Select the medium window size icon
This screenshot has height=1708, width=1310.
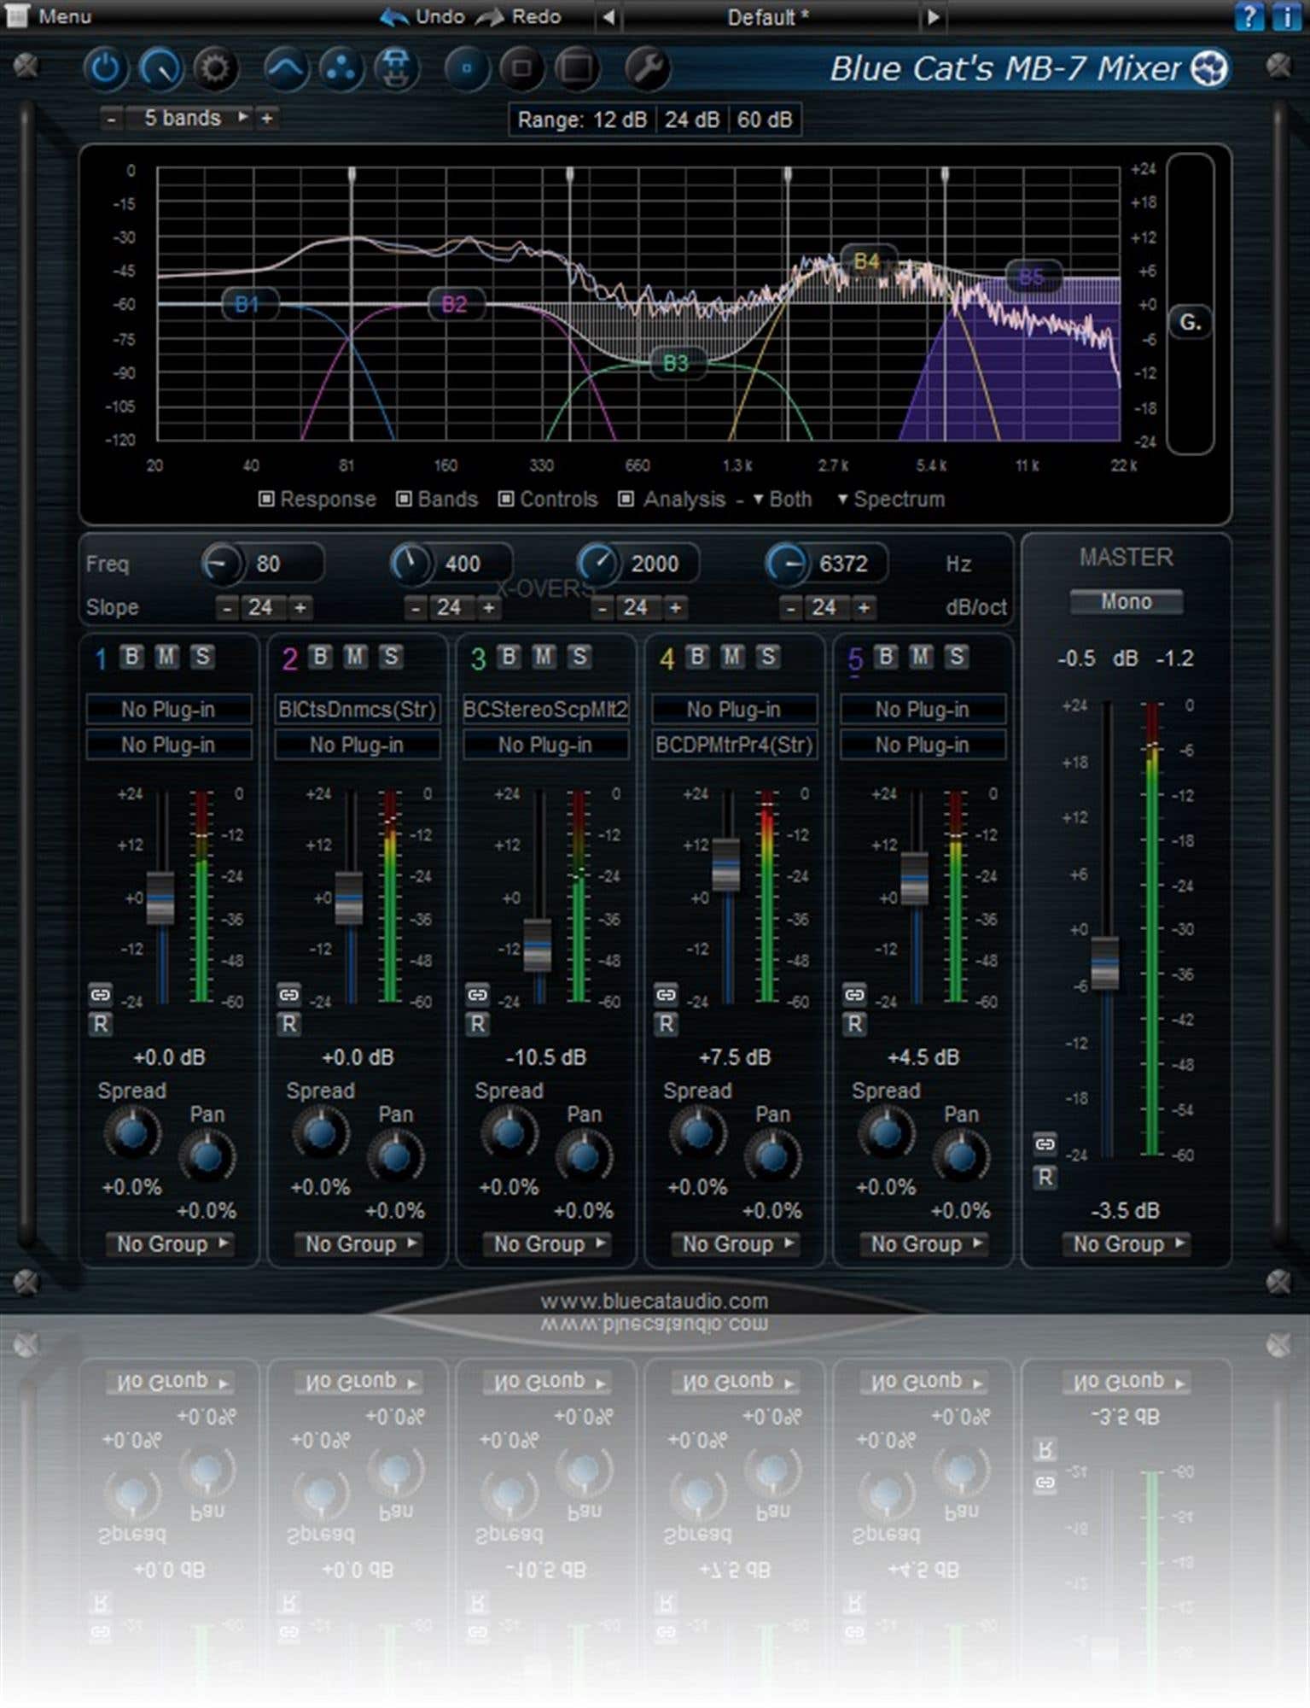click(x=521, y=68)
